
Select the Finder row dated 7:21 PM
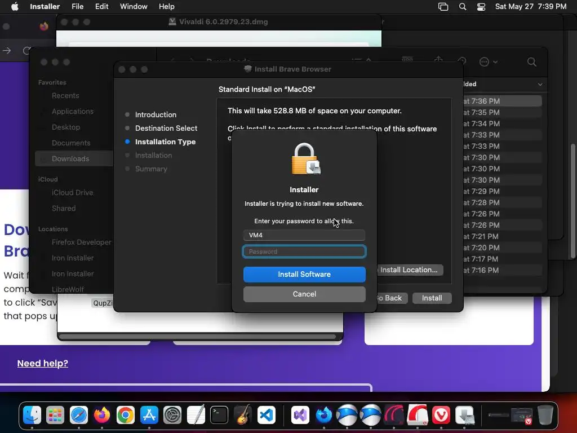pyautogui.click(x=502, y=236)
